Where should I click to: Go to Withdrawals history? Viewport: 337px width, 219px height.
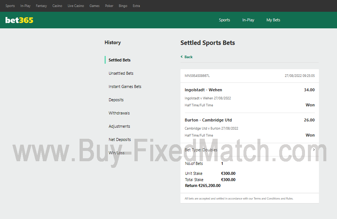point(119,113)
